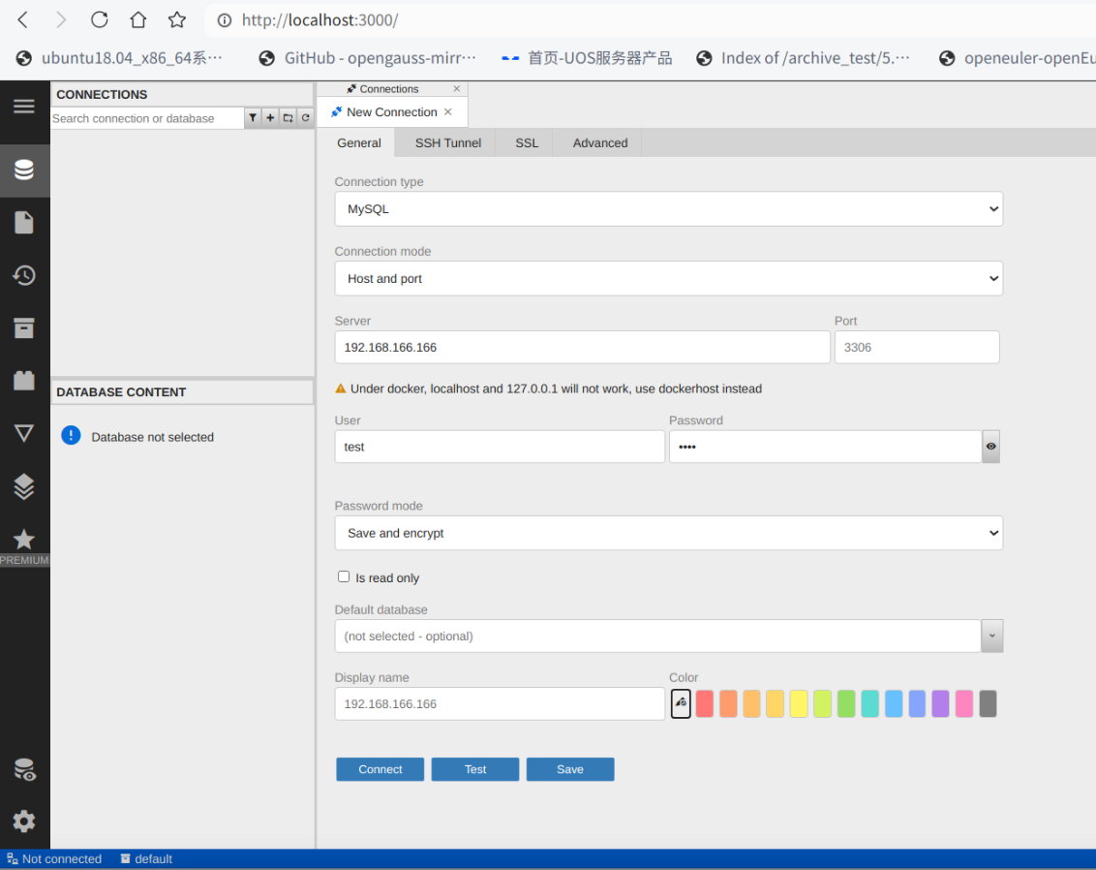Image resolution: width=1096 pixels, height=870 pixels.
Task: Switch to the Advanced tab
Action: (x=599, y=143)
